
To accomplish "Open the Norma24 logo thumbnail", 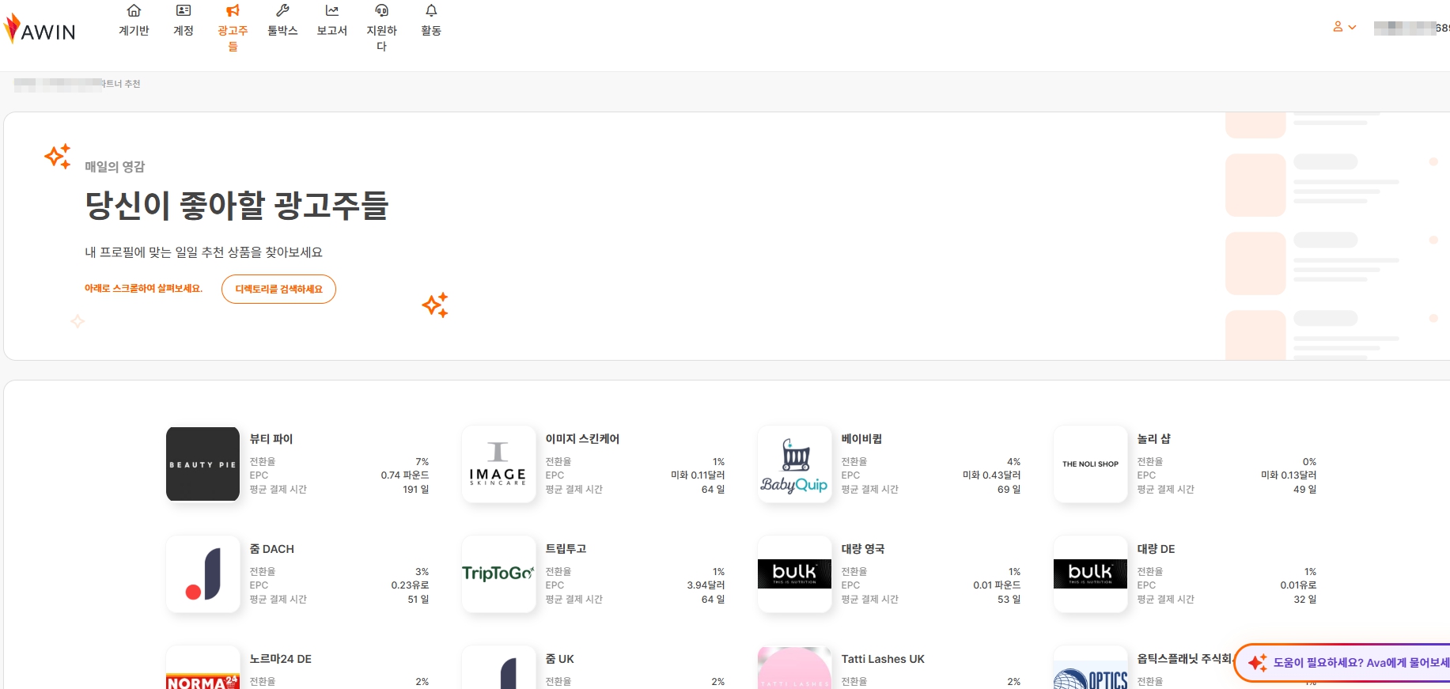I will [203, 668].
